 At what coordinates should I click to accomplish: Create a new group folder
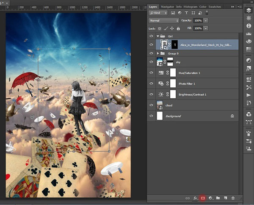coord(218,198)
